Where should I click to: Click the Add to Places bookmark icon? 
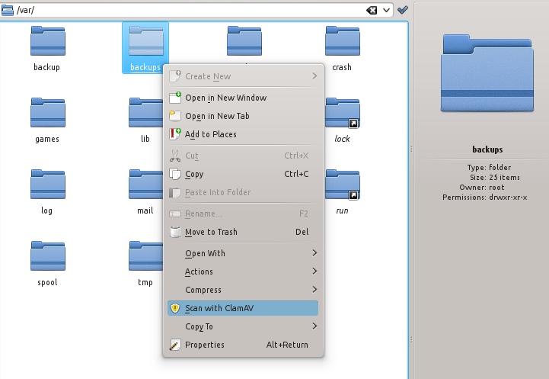175,134
